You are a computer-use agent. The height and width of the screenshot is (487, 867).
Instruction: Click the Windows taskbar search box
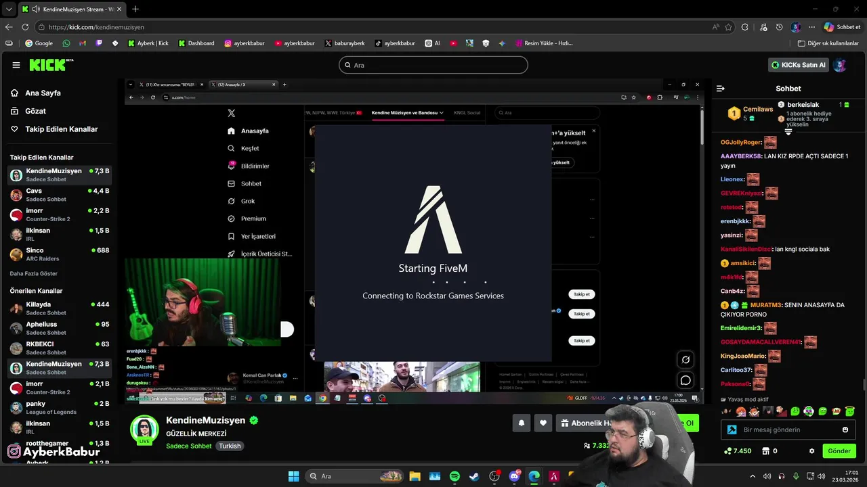click(354, 476)
